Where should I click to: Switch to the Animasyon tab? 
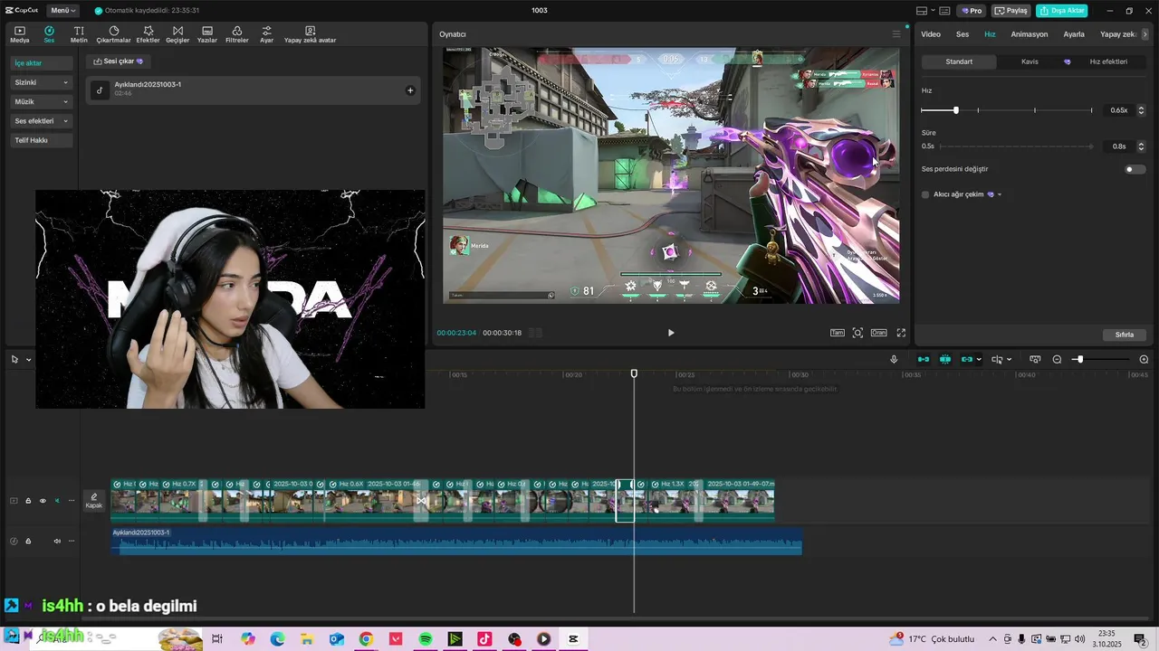1030,34
